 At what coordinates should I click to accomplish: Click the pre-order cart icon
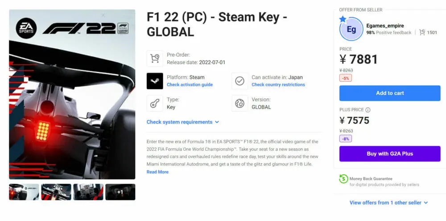coord(155,58)
